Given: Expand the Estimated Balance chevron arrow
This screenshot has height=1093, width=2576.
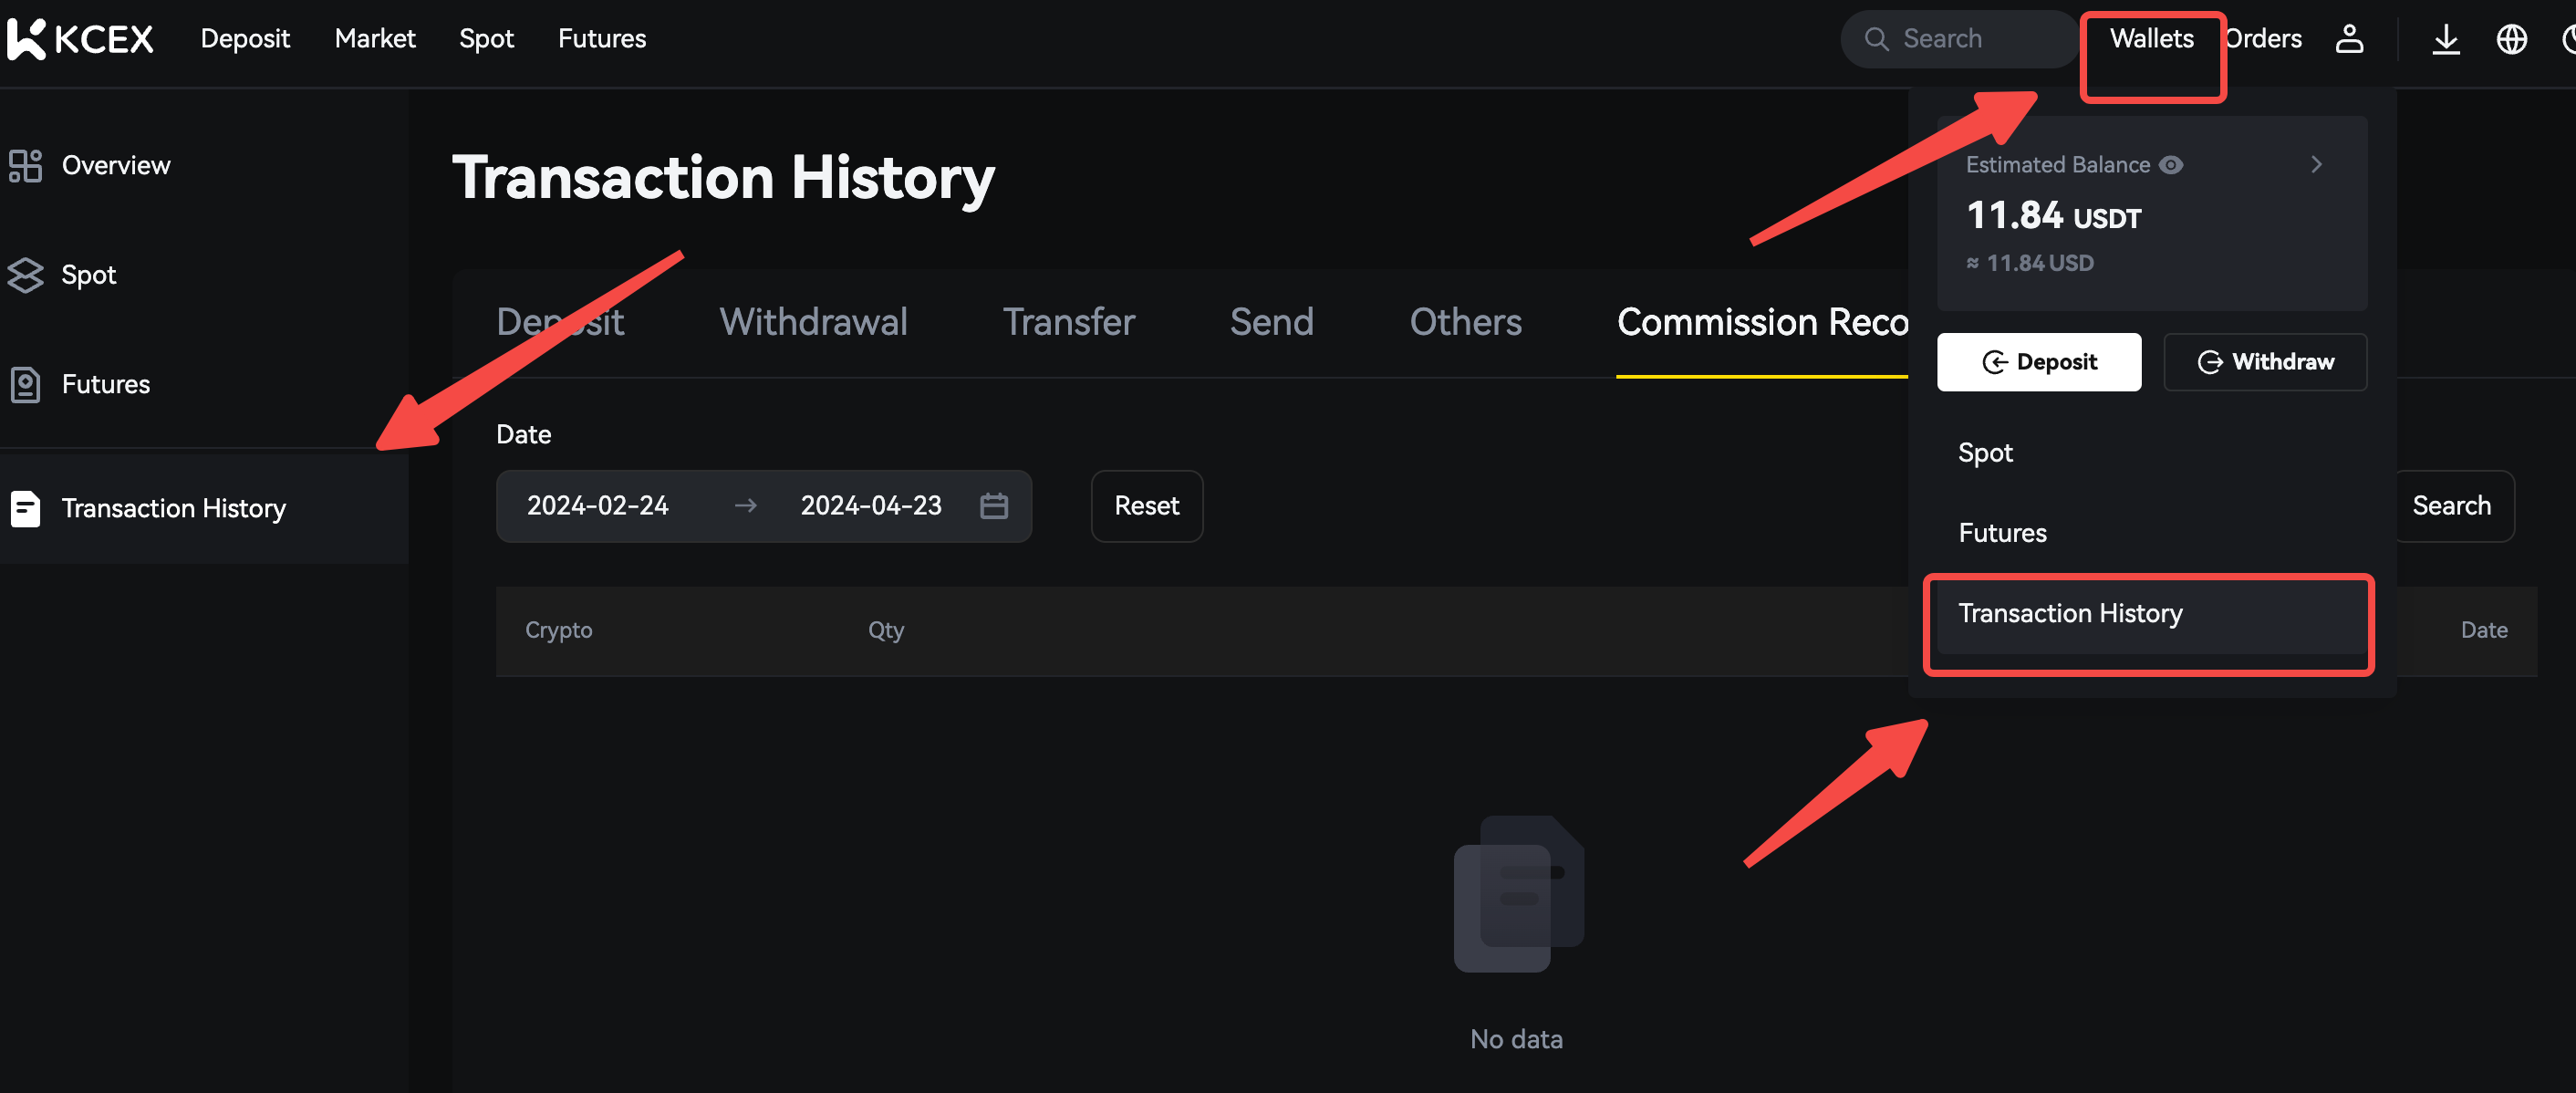Looking at the screenshot, I should pyautogui.click(x=2316, y=165).
